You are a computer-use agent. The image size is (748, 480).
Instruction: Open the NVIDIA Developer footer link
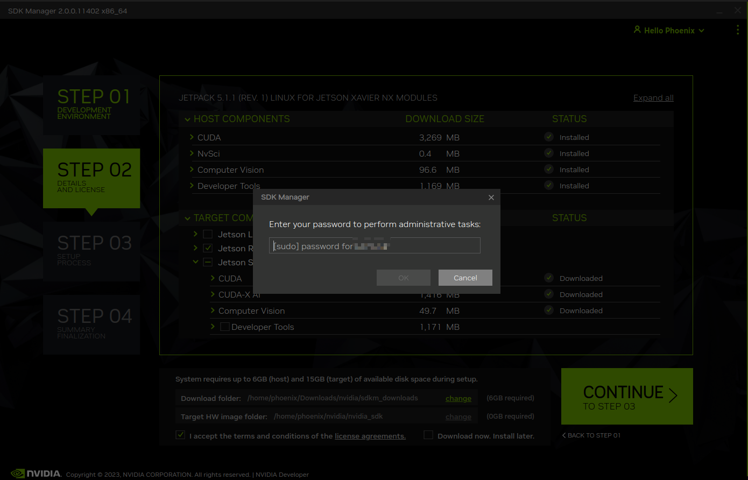(282, 475)
